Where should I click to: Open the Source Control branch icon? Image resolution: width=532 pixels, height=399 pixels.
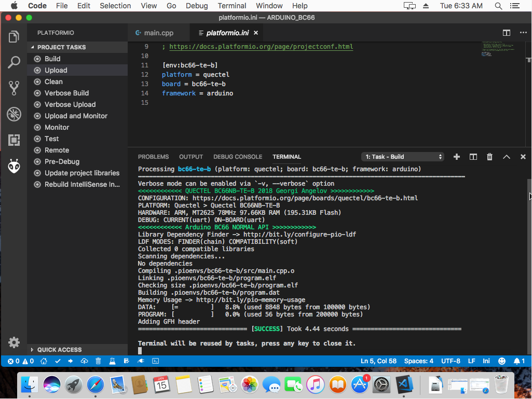tap(14, 88)
